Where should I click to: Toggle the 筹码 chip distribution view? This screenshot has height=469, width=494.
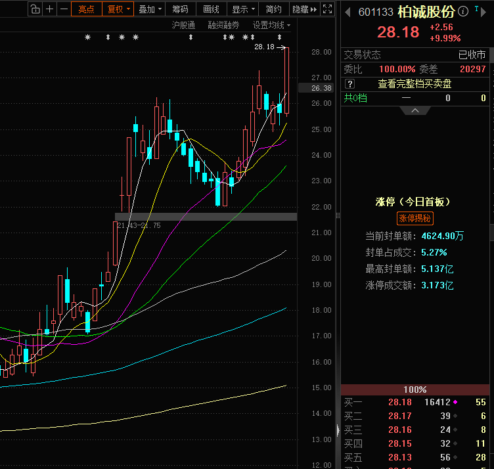click(x=180, y=9)
